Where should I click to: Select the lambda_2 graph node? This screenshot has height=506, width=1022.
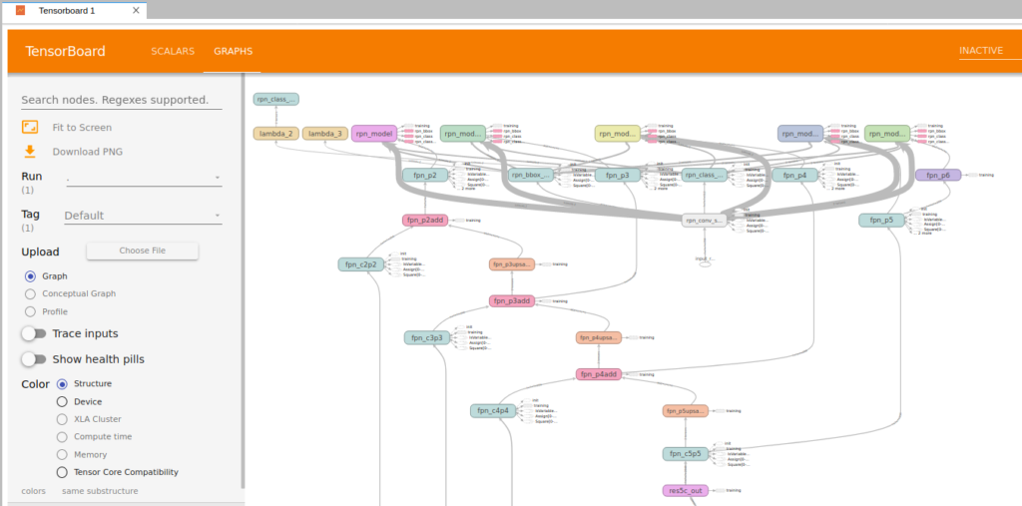coord(275,134)
